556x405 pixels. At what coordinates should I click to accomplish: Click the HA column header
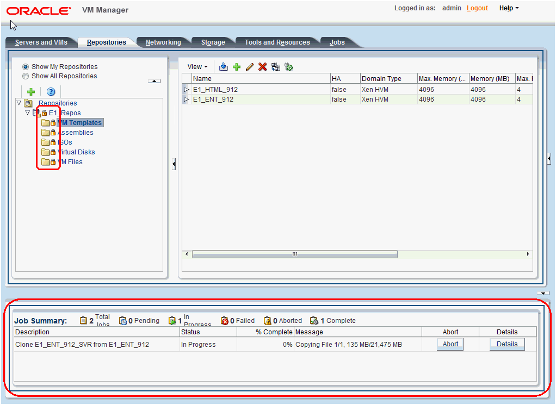pos(345,79)
